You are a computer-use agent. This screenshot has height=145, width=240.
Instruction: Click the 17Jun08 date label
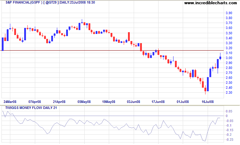click(x=158, y=102)
